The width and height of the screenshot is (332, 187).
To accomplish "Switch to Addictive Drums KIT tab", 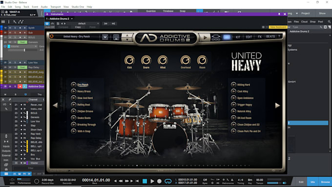I will click(x=238, y=37).
